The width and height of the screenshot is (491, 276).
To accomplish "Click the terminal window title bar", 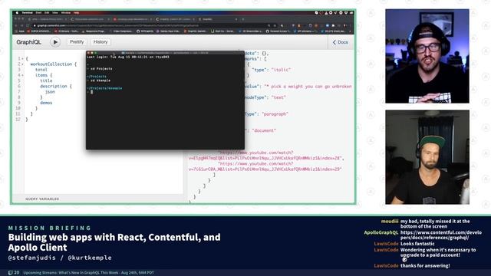I will pos(165,53).
